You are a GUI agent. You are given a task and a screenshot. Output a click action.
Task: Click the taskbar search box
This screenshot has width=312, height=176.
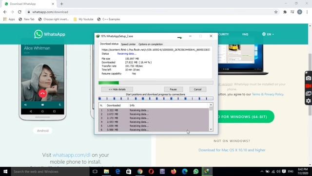(50, 172)
